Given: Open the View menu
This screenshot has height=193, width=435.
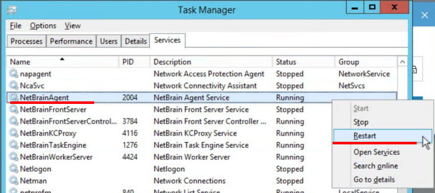Looking at the screenshot, I should click(73, 26).
